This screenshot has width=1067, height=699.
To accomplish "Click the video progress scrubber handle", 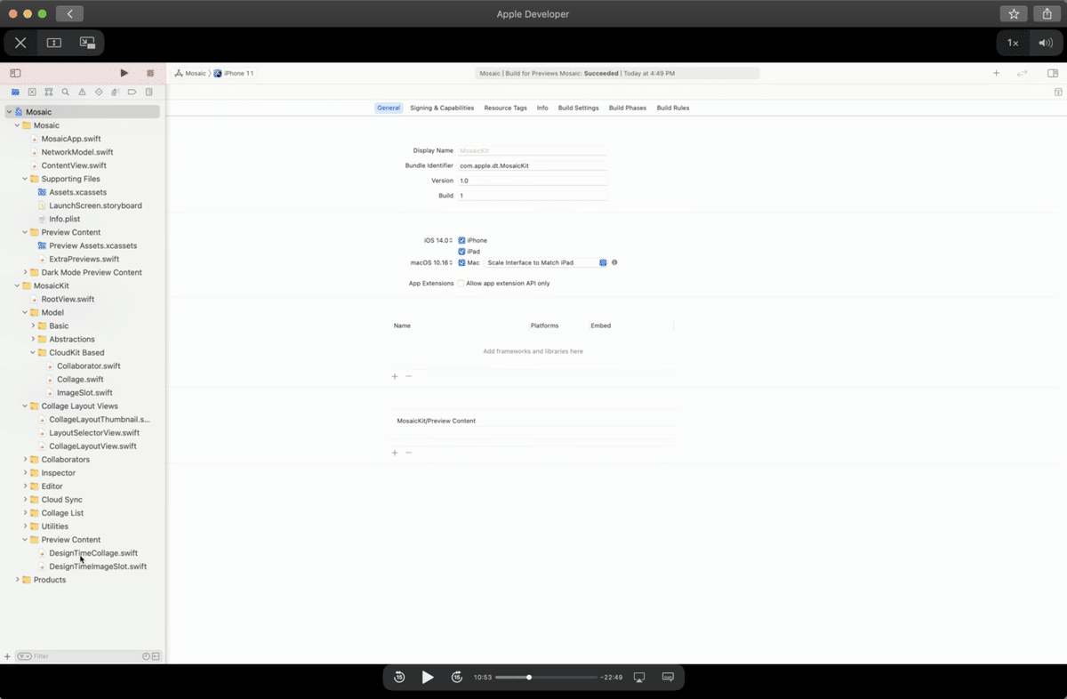I will 529,678.
